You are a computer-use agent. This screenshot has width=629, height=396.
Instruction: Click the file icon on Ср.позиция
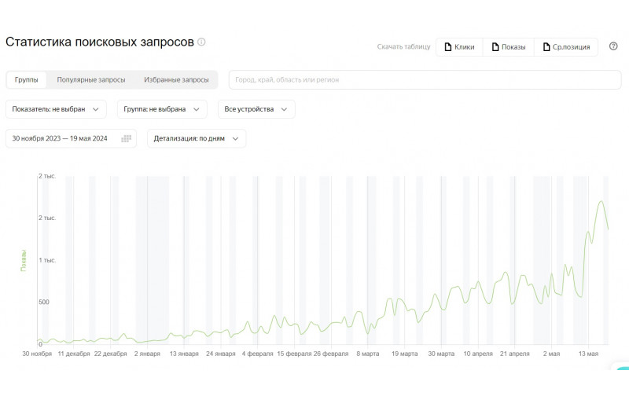point(546,47)
